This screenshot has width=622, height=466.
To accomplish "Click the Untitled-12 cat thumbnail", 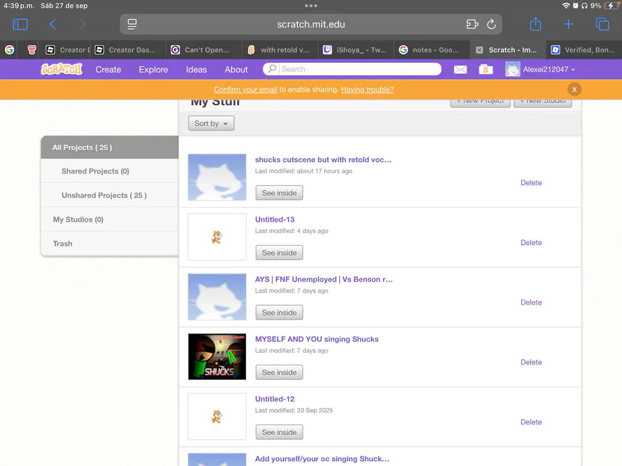I will (217, 416).
